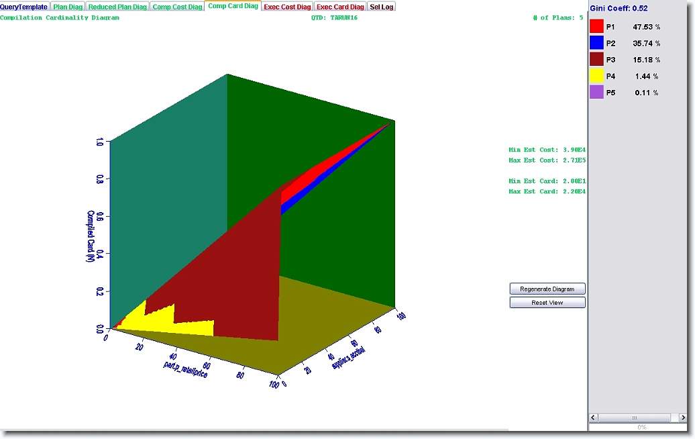Click the Comp Card Diag tab
Image resolution: width=695 pixels, height=439 pixels.
(x=233, y=6)
